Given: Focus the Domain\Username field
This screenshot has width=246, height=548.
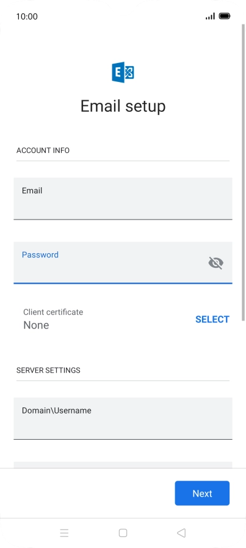Looking at the screenshot, I should [x=123, y=418].
